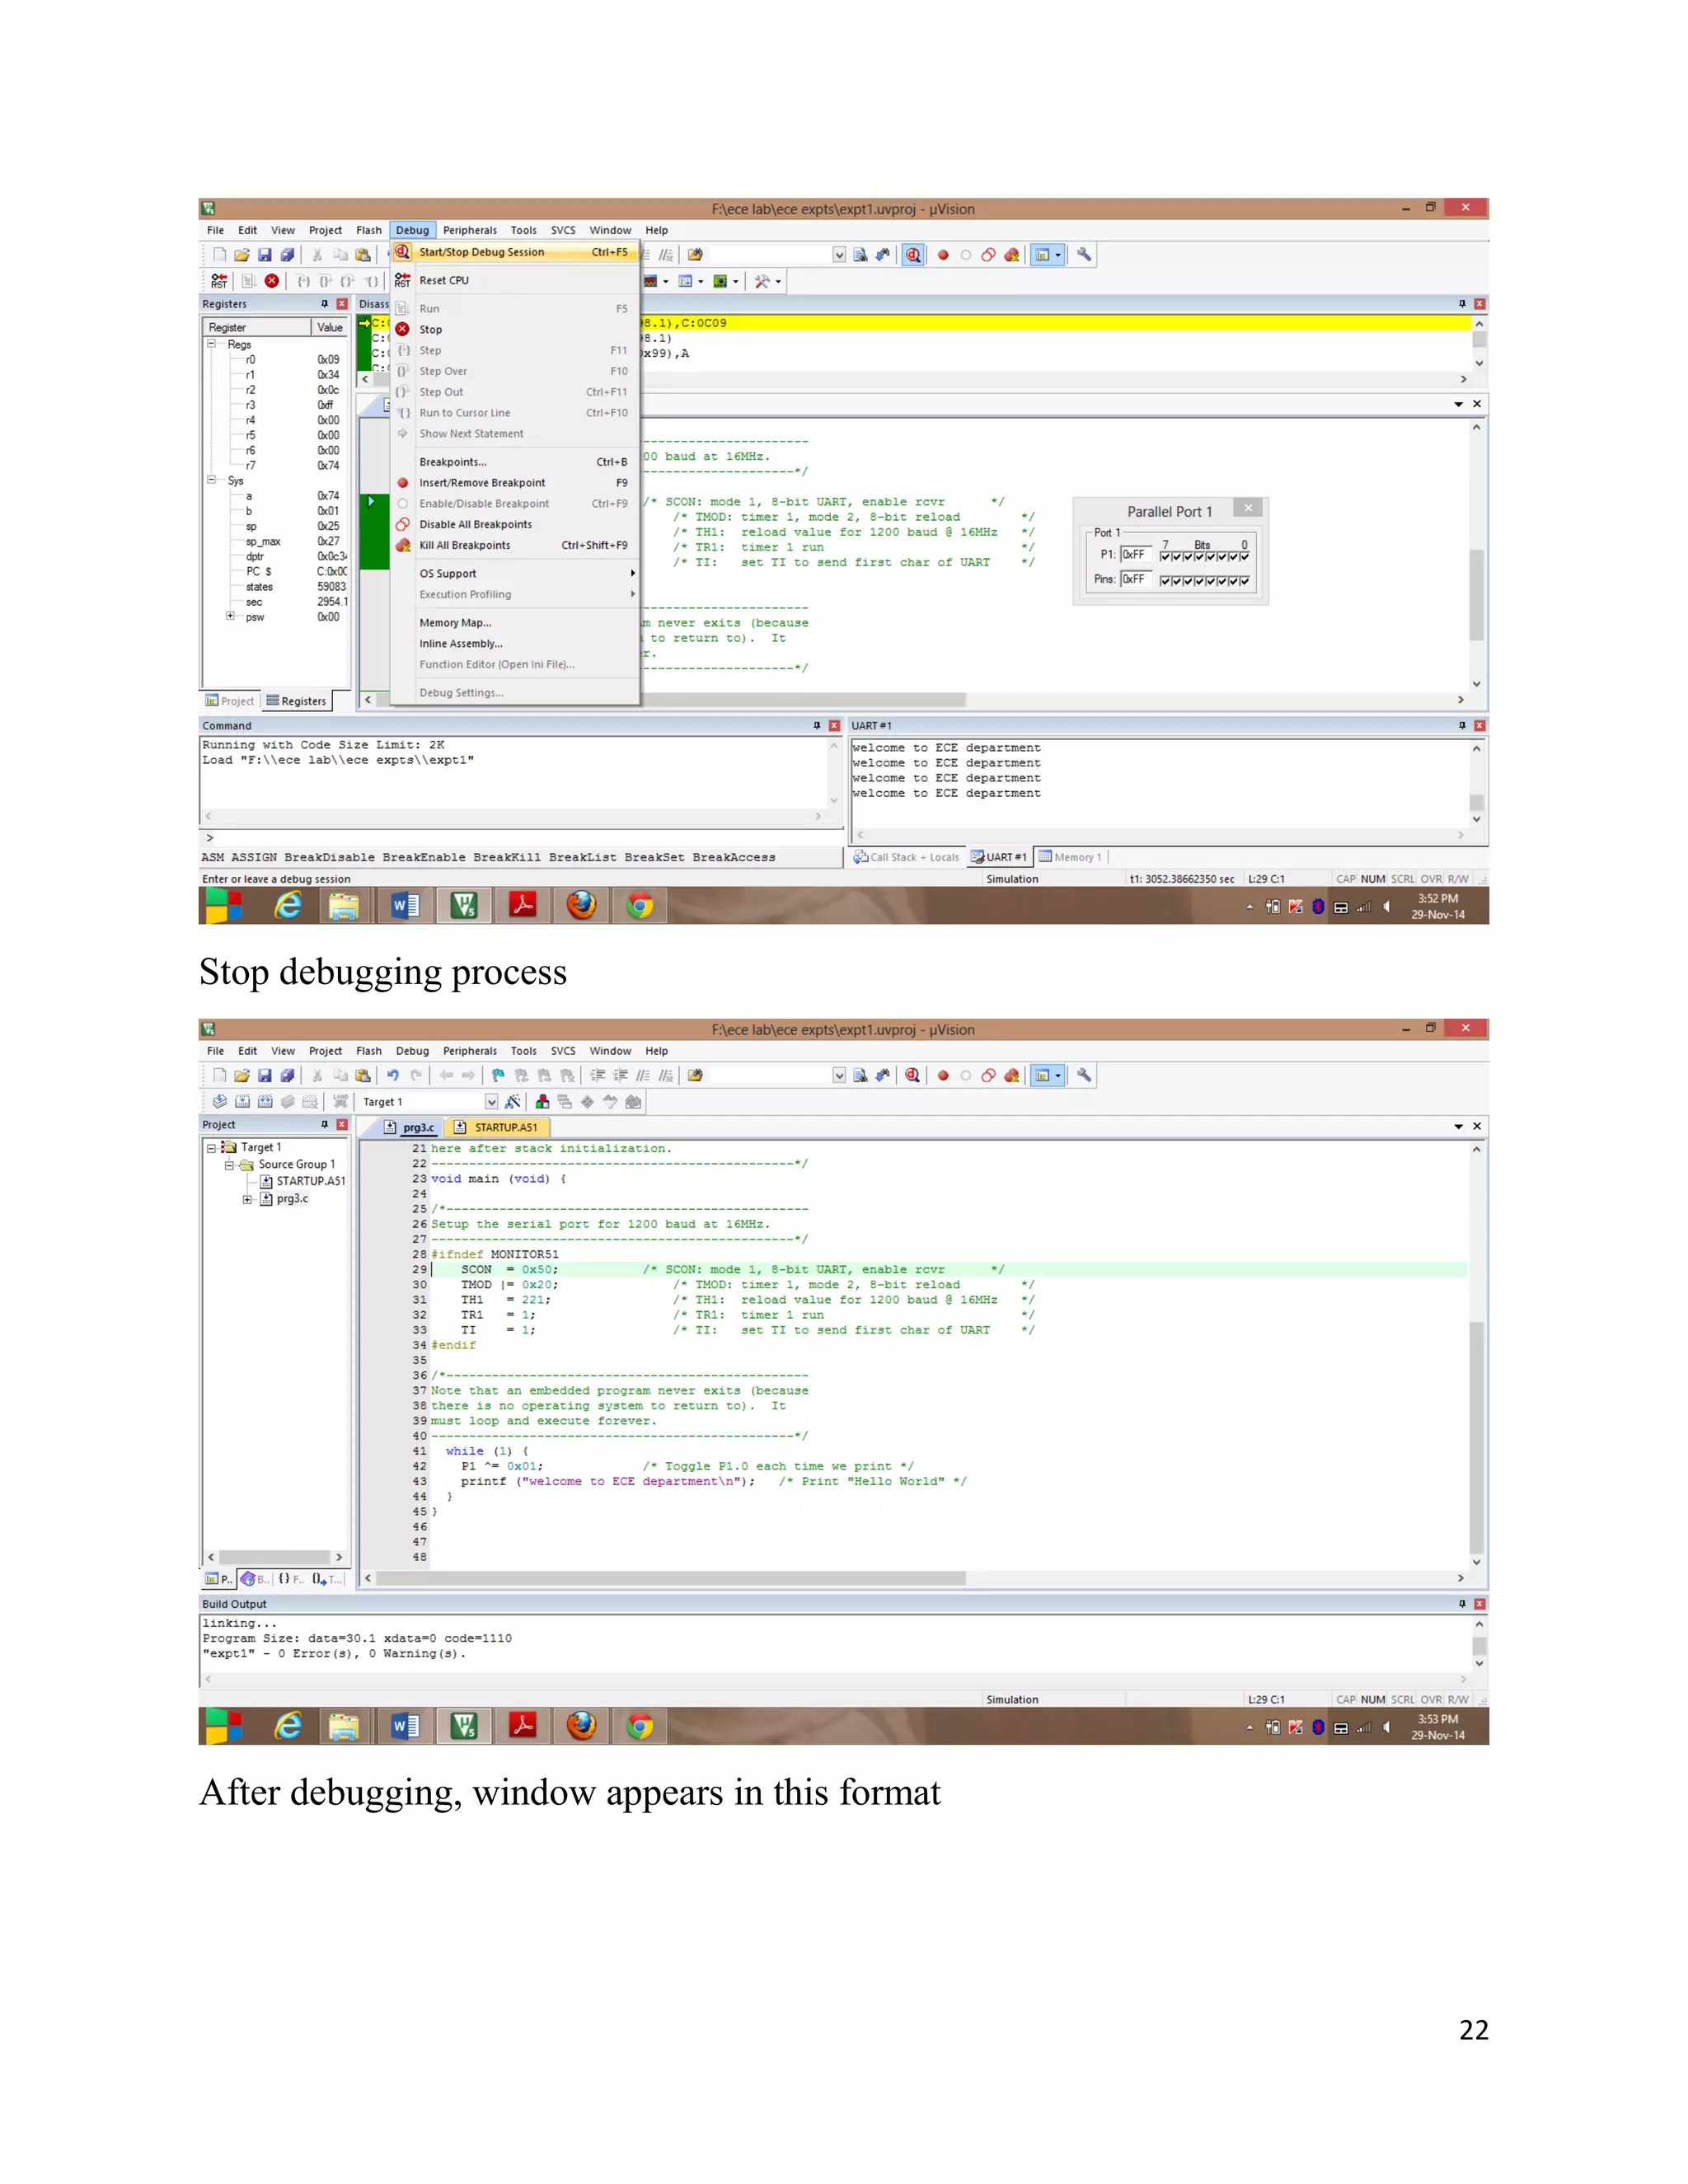Click Open file icon above Project panel toolbar
The height and width of the screenshot is (2184, 1688).
tap(242, 1075)
